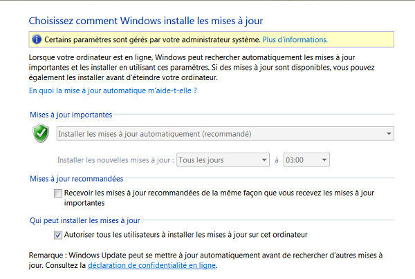Uncheck the 'Autoriser tous les utilisateurs' checkbox
This screenshot has width=415, height=279.
(57, 235)
